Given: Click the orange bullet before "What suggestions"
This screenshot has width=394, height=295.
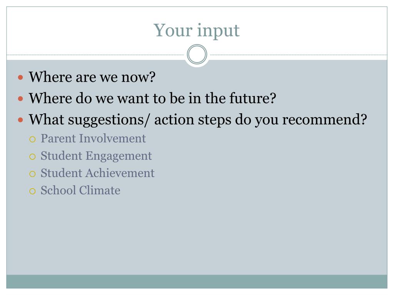Looking at the screenshot, I should point(21,120).
